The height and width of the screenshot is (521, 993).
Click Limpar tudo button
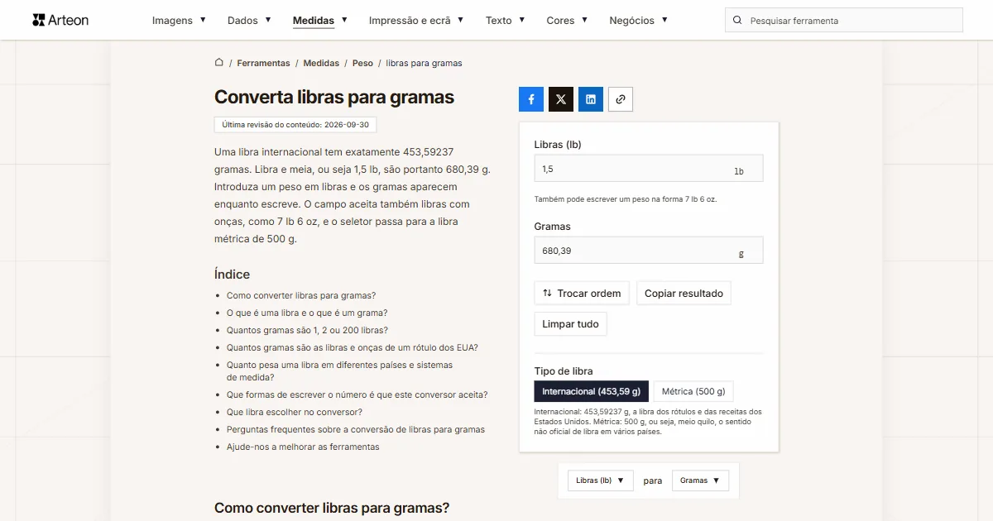pyautogui.click(x=570, y=324)
